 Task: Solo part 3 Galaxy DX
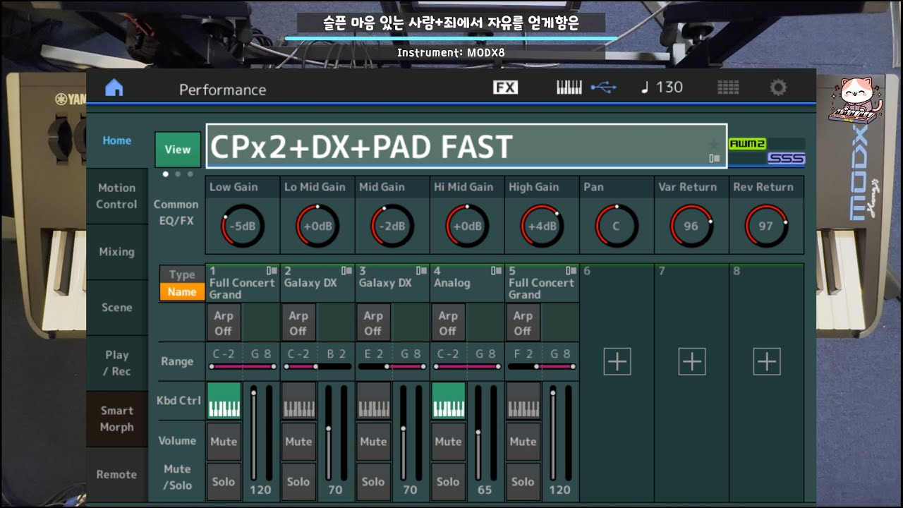[373, 482]
